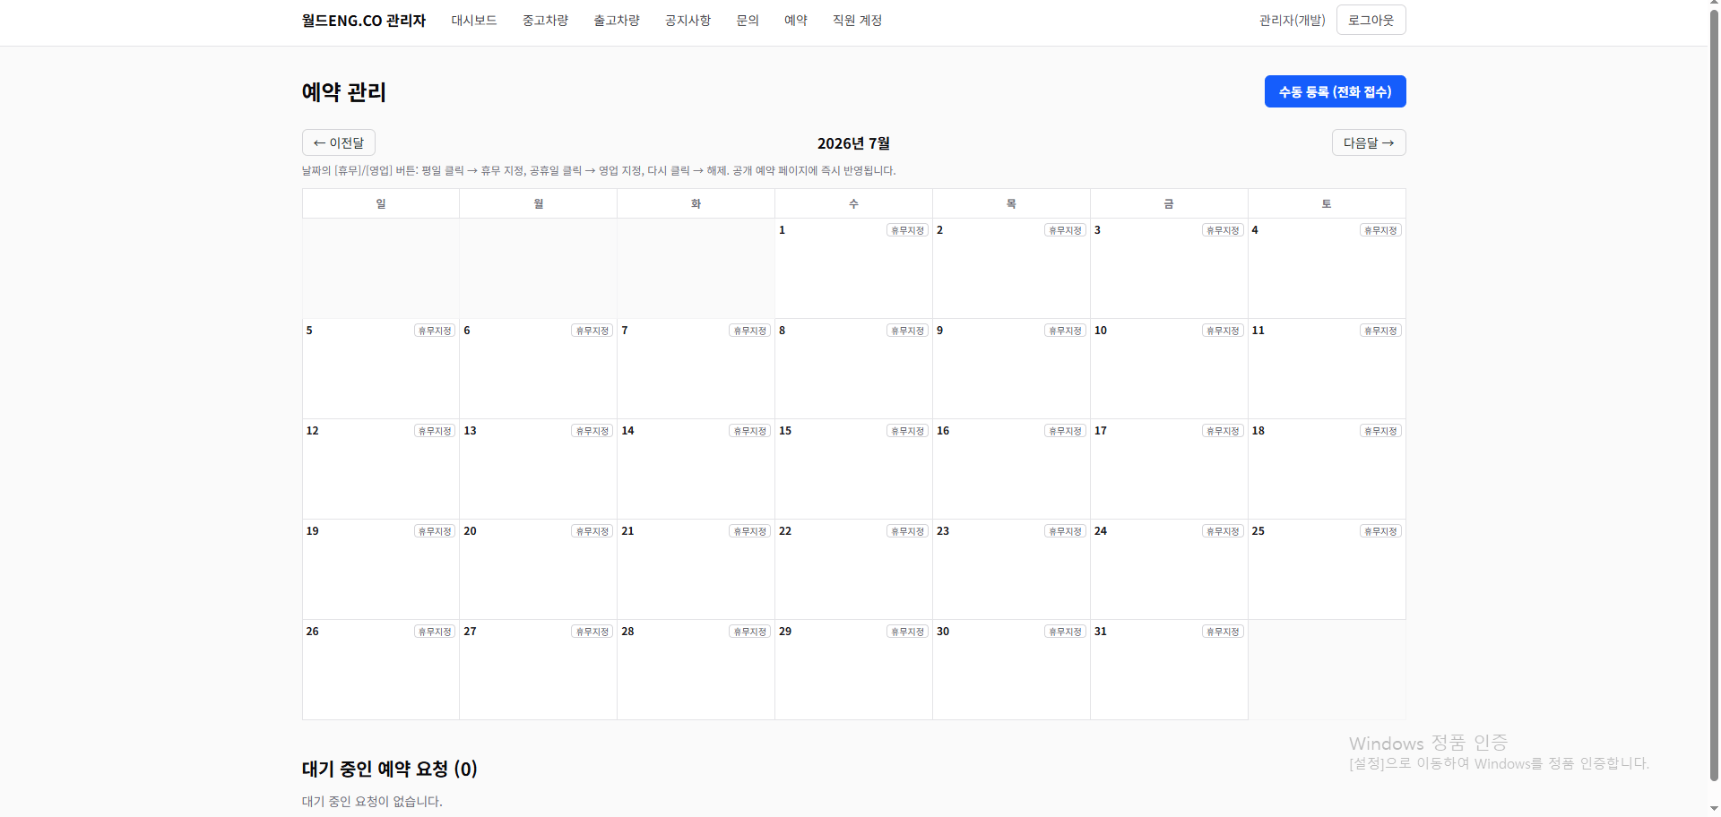Image resolution: width=1721 pixels, height=817 pixels.
Task: Click the 대기 중인 요청이 없습니다 message
Action: click(x=372, y=801)
